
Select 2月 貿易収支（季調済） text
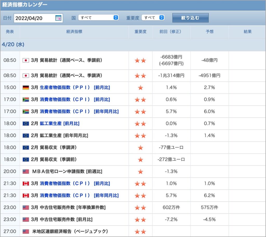[54, 147]
